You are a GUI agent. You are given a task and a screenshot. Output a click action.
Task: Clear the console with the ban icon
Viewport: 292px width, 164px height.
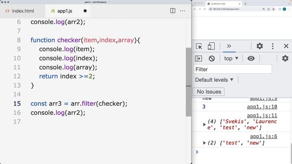(x=212, y=59)
